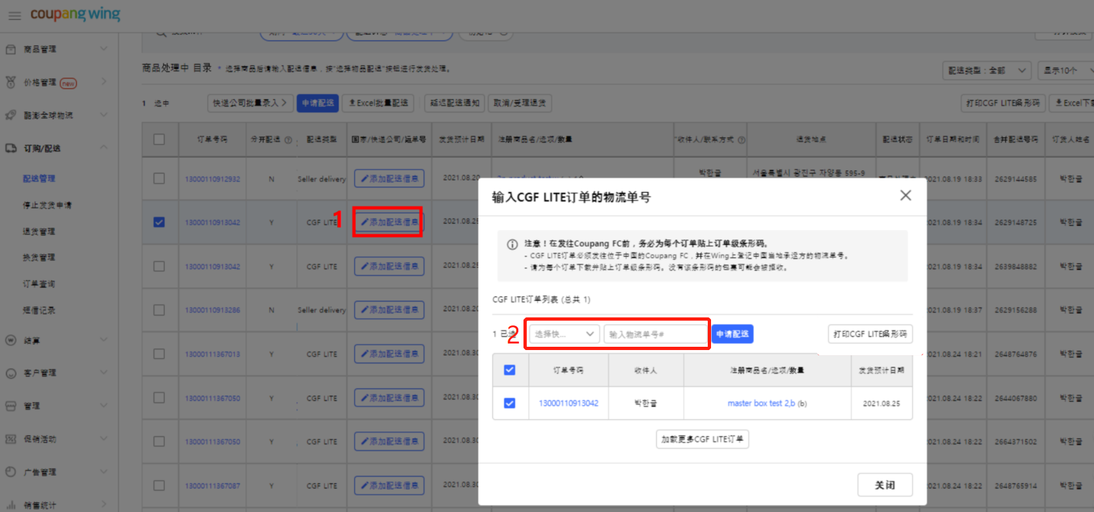
Task: Click the 客户管理 smiley icon
Action: [x=10, y=373]
